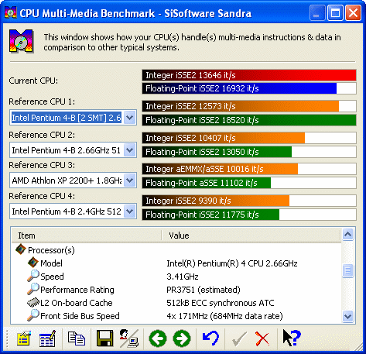366x354 pixels.
Task: Click the blue Refresh/undo arrow icon
Action: coord(210,339)
